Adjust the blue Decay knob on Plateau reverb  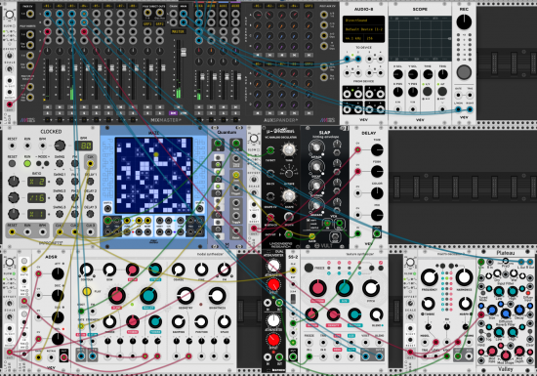519,311
